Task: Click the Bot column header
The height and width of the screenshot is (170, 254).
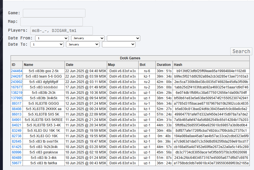Action: click(x=147, y=65)
